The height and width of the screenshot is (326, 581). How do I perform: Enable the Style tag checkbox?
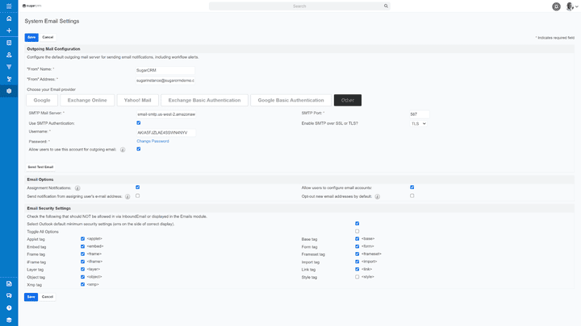(x=357, y=277)
